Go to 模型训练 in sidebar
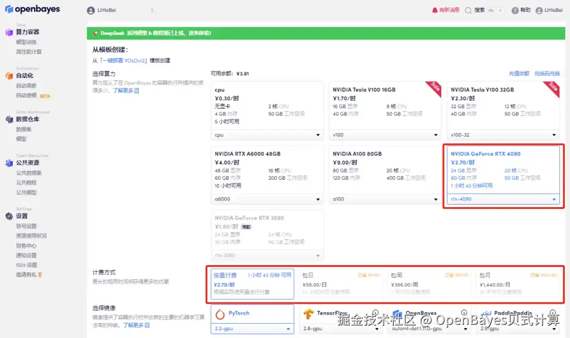570x338 pixels. point(26,42)
